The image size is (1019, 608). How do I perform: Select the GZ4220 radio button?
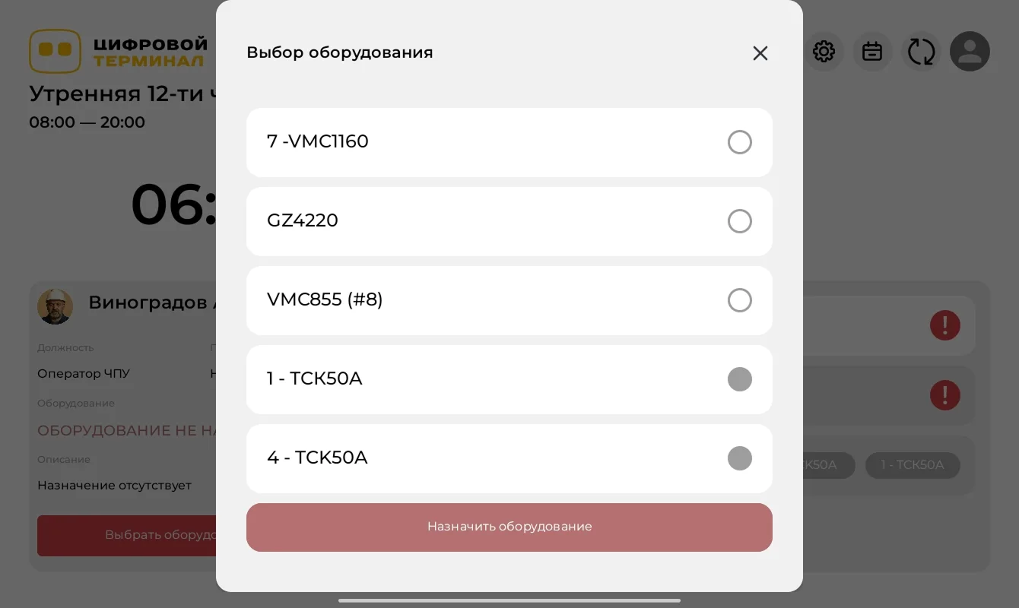pyautogui.click(x=739, y=221)
